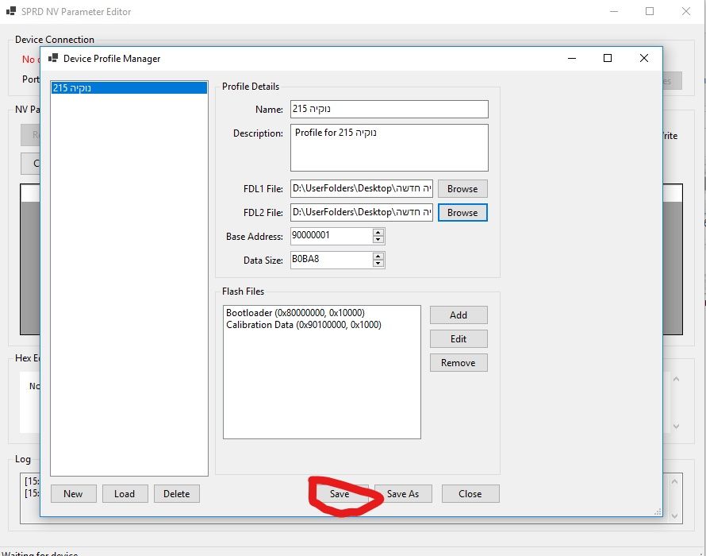Add a new flash file entry
Image resolution: width=706 pixels, height=556 pixels.
coord(459,315)
